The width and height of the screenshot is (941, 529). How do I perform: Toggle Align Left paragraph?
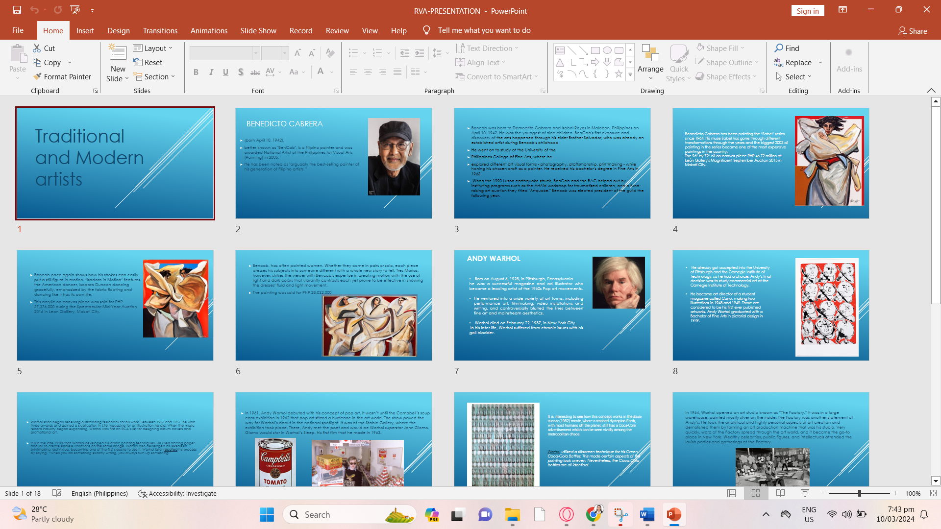click(353, 72)
